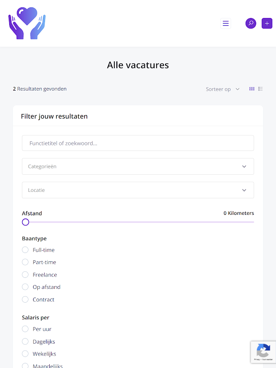276x368 pixels.
Task: Open the Categorieën dropdown
Action: coord(138,167)
